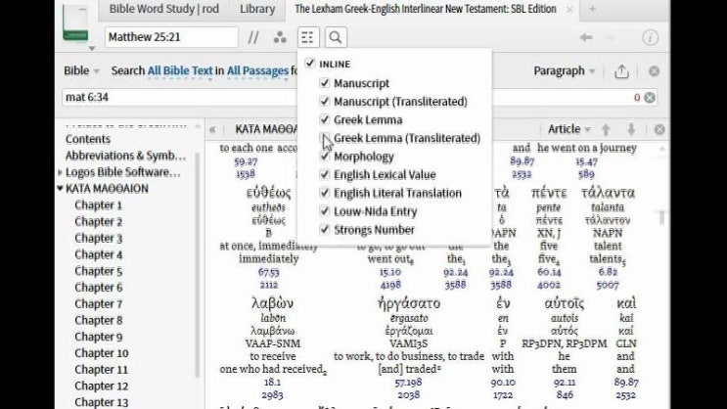Viewport: 727px width, 409px height.
Task: Click the Matthew 25:21 reference box
Action: click(x=171, y=38)
